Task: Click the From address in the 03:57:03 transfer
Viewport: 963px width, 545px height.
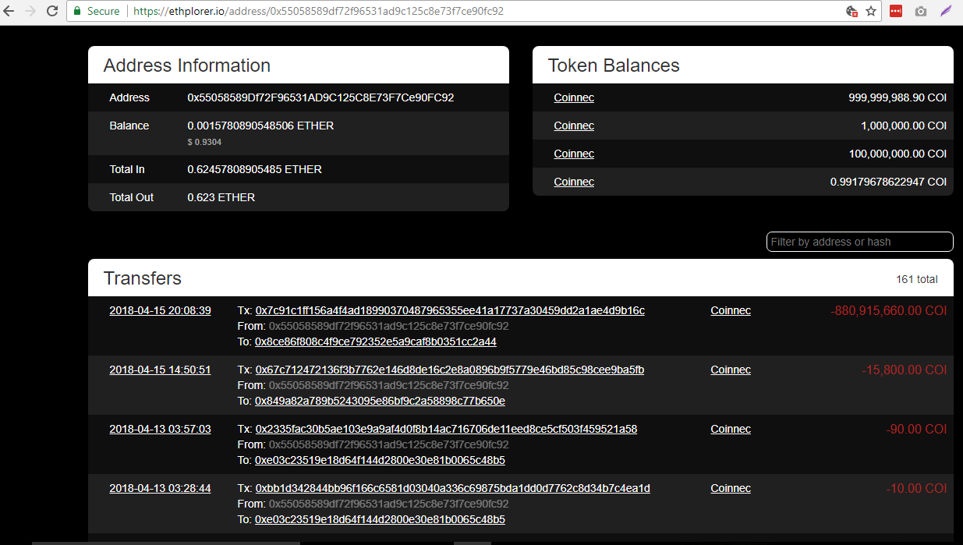Action: pos(388,444)
